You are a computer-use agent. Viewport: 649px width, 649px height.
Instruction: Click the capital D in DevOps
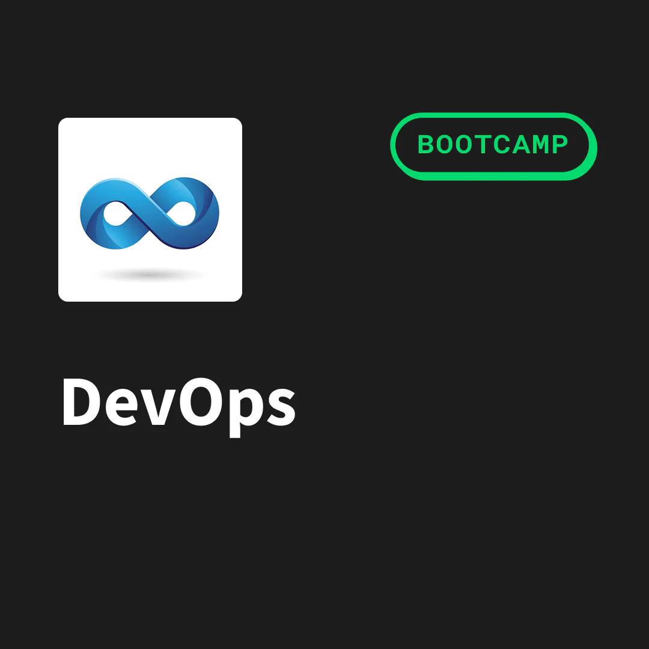(81, 403)
